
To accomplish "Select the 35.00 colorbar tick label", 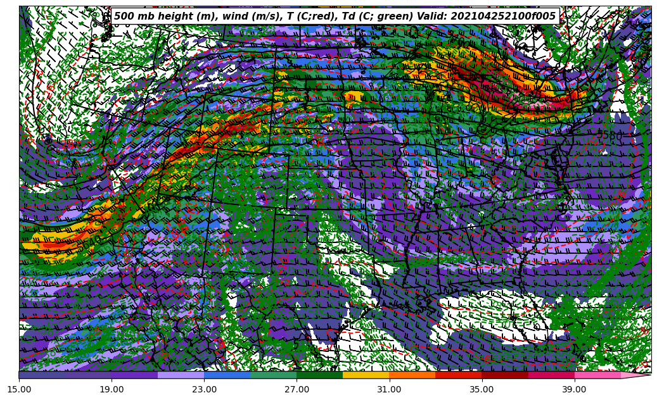I will tap(482, 390).
